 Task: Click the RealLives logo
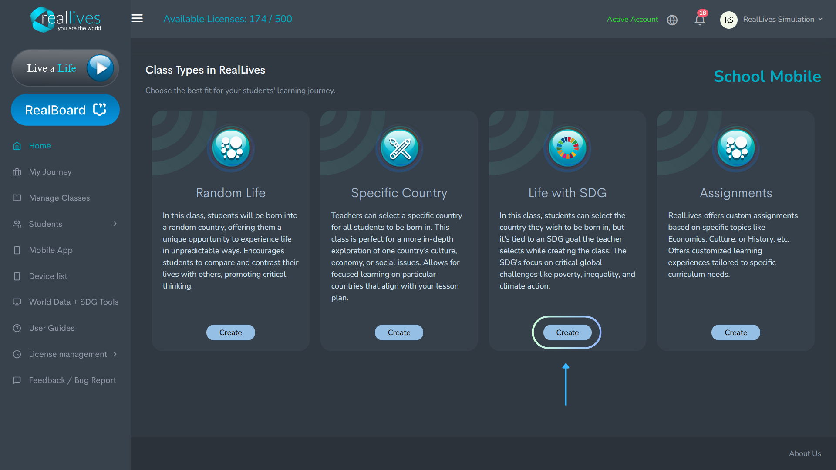tap(65, 20)
